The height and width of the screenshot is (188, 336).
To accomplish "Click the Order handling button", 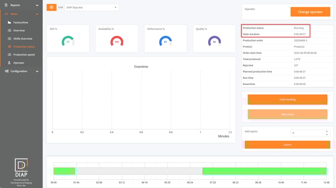I will (287, 100).
